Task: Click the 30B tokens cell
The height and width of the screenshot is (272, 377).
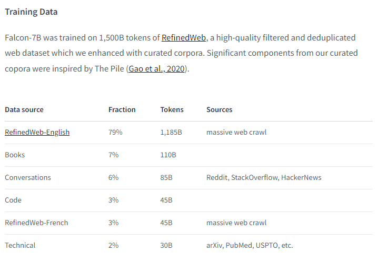Action: pos(166,245)
